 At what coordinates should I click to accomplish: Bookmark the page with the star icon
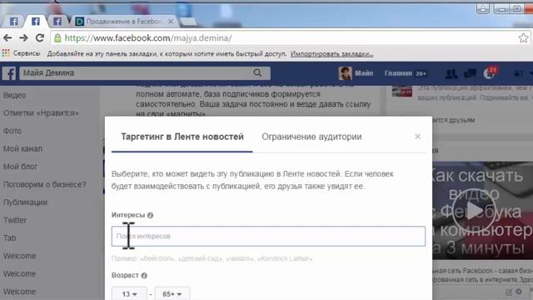click(x=524, y=38)
